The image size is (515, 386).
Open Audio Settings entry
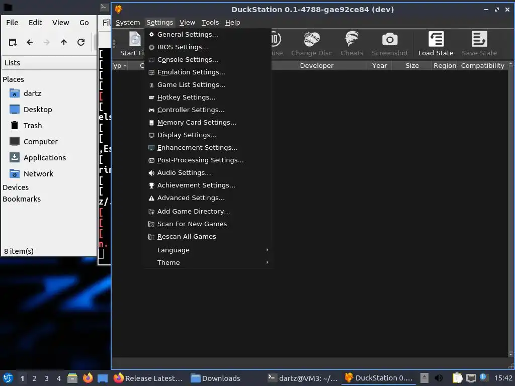pyautogui.click(x=208, y=173)
